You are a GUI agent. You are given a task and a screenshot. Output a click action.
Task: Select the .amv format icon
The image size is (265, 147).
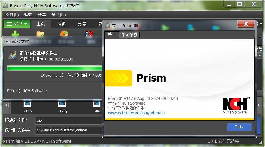pyautogui.click(x=27, y=103)
